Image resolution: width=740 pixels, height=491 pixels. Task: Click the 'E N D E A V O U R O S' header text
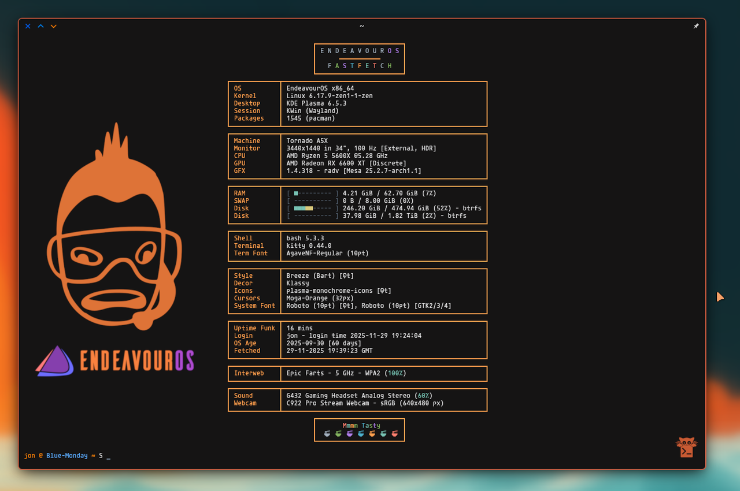(x=360, y=51)
